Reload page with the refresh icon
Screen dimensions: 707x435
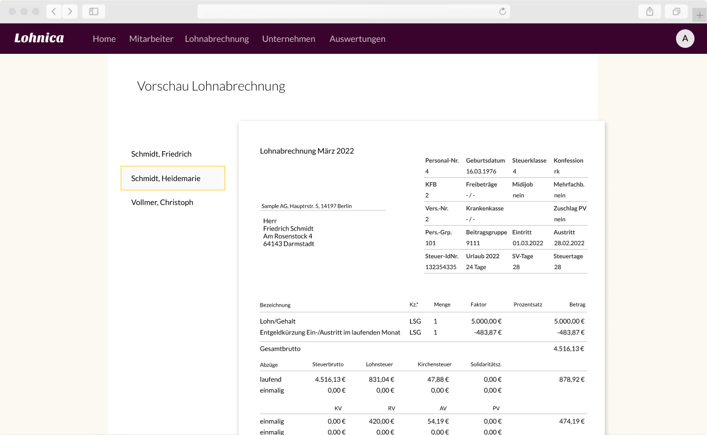(503, 11)
